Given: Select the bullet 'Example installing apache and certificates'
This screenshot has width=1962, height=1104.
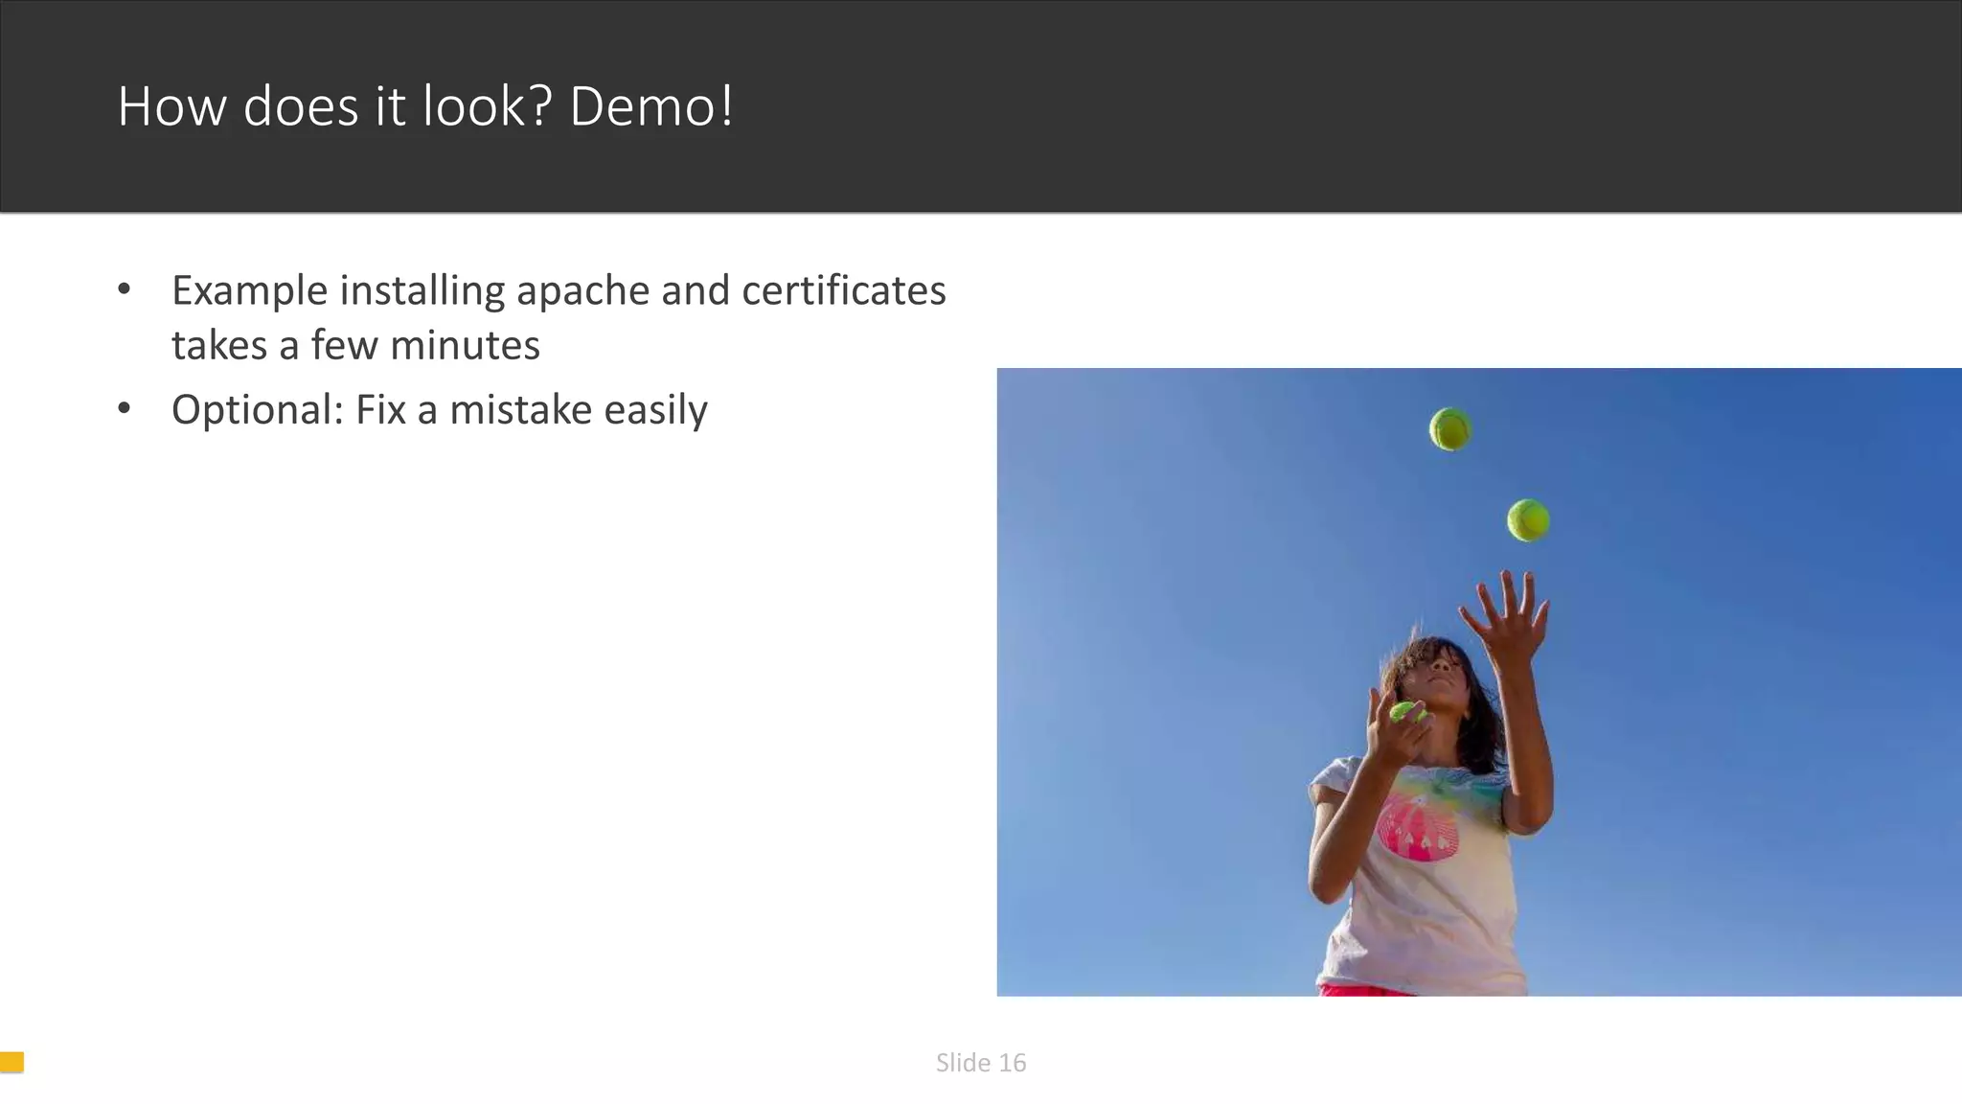Looking at the screenshot, I should coord(559,290).
